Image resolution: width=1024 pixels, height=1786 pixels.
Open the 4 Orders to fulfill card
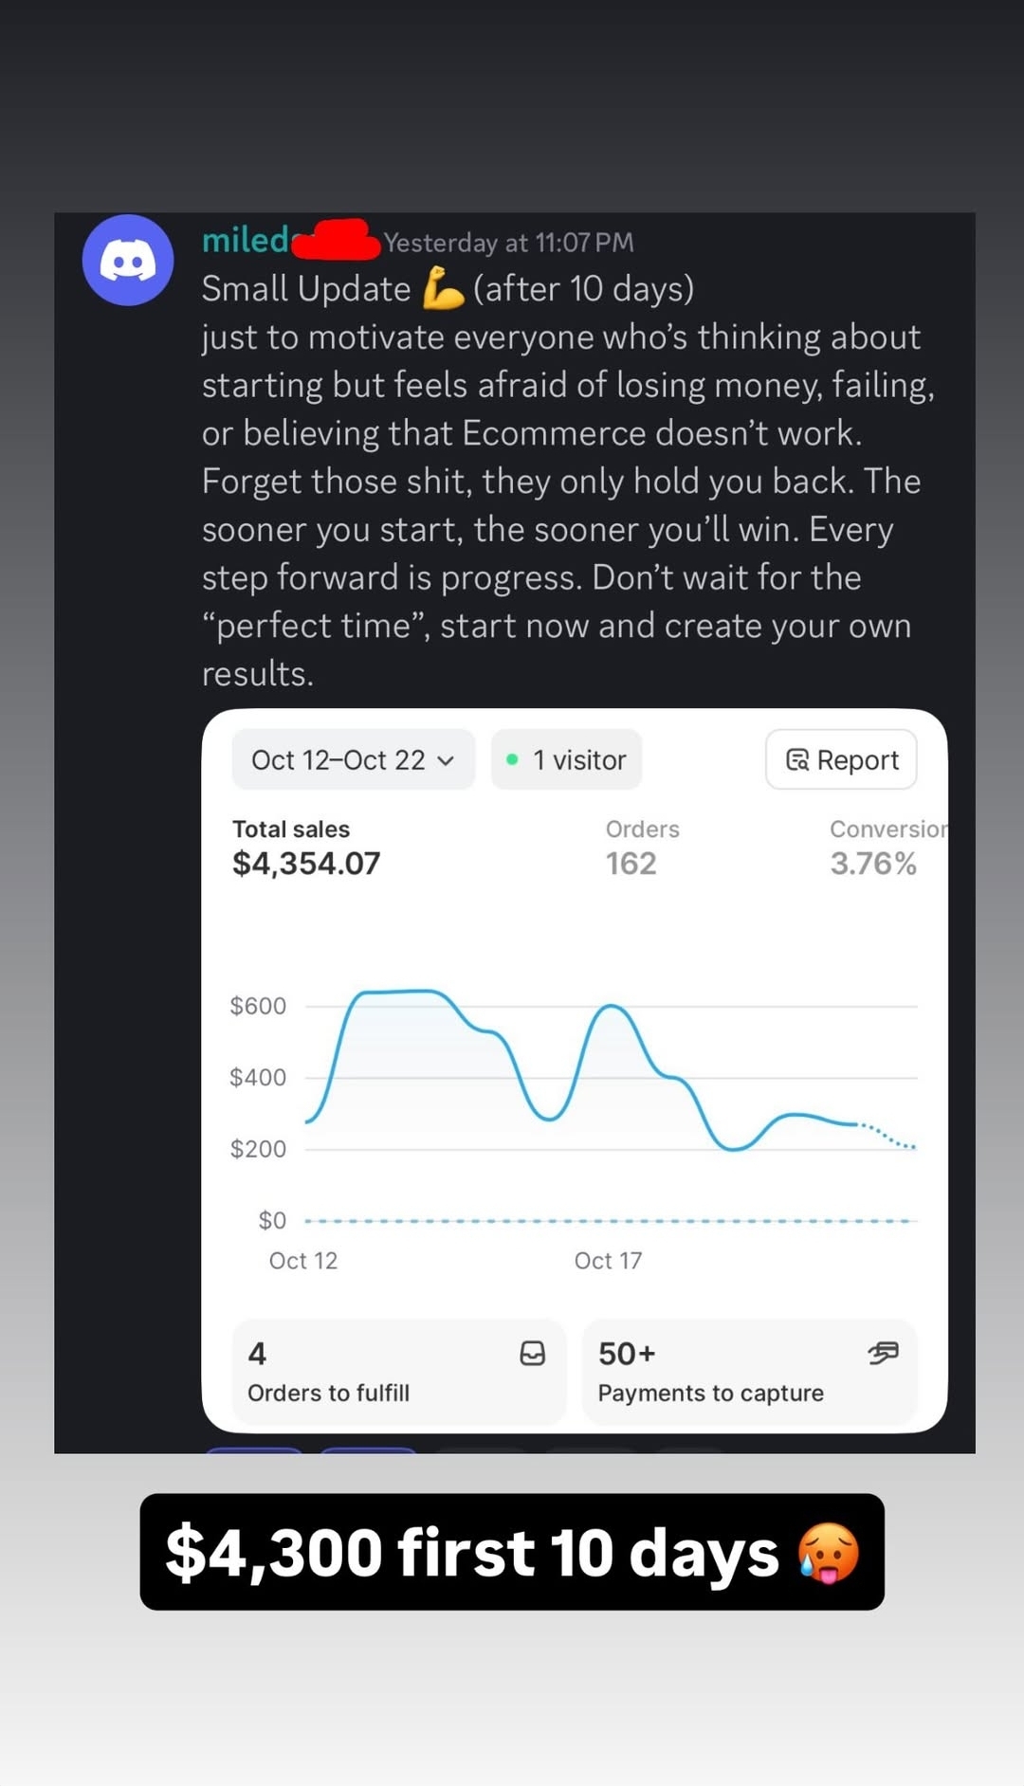coord(398,1372)
